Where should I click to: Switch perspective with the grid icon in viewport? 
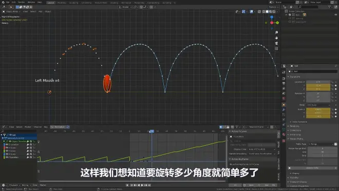pos(276,48)
